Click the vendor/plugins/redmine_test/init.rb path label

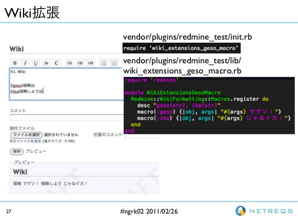187,37
